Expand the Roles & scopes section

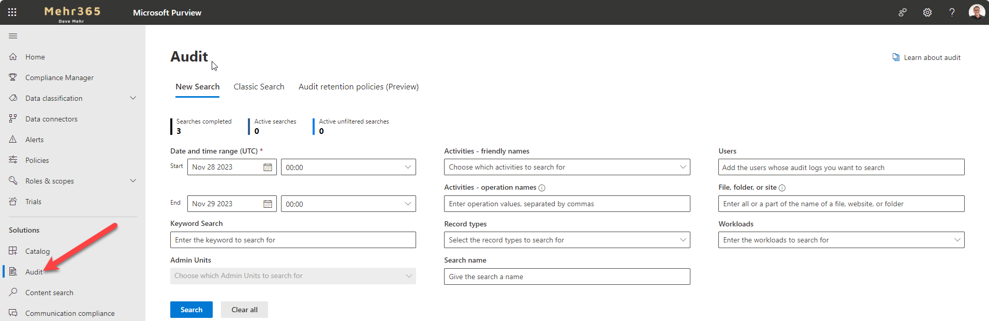tap(133, 181)
